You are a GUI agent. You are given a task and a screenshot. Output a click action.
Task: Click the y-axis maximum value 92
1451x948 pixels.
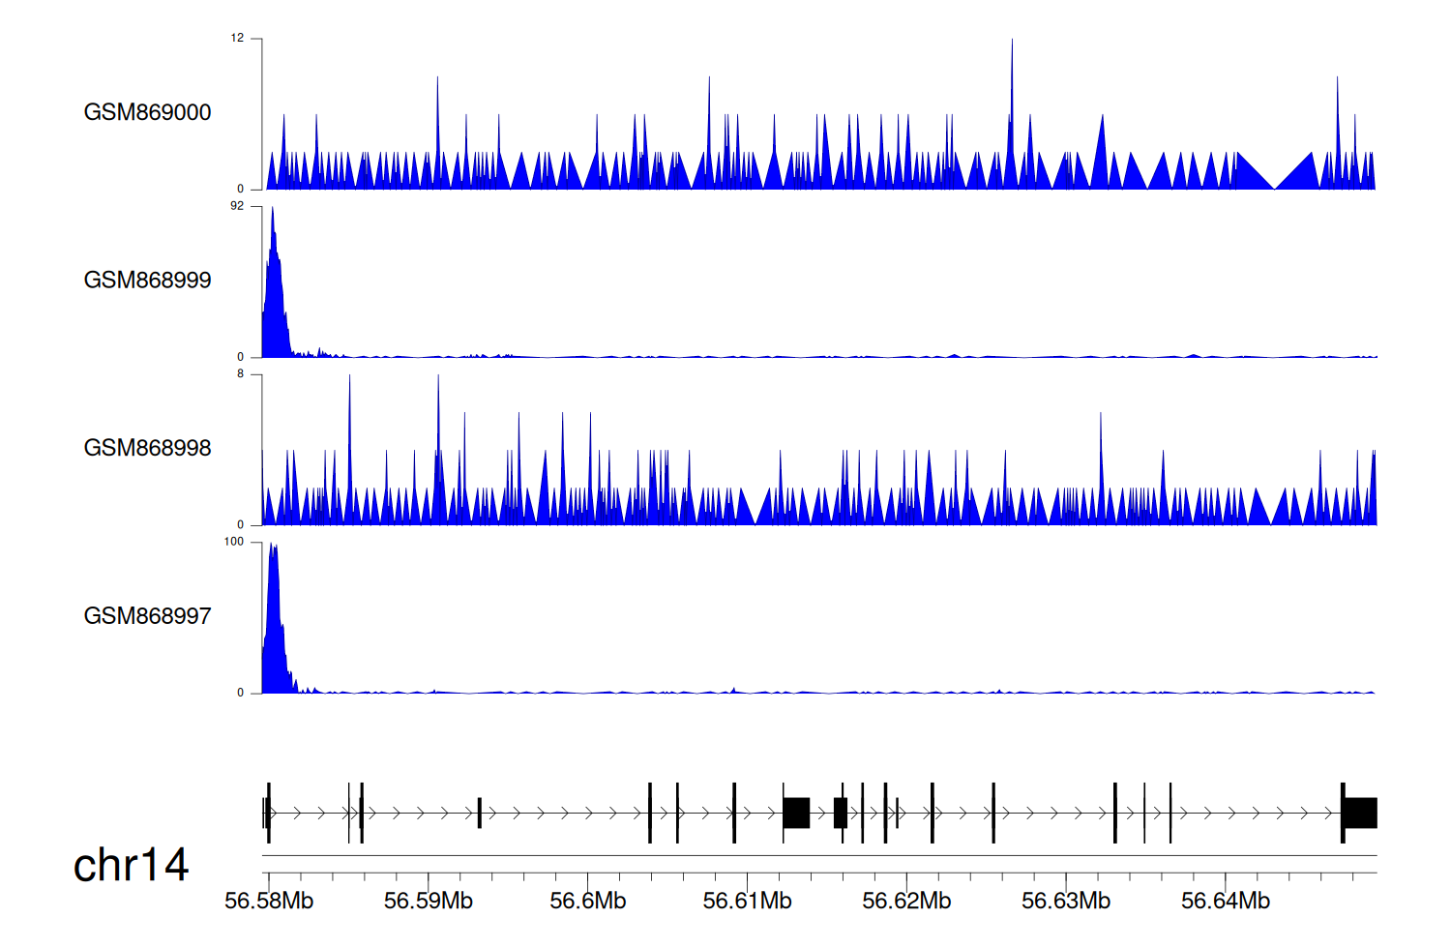coord(237,206)
